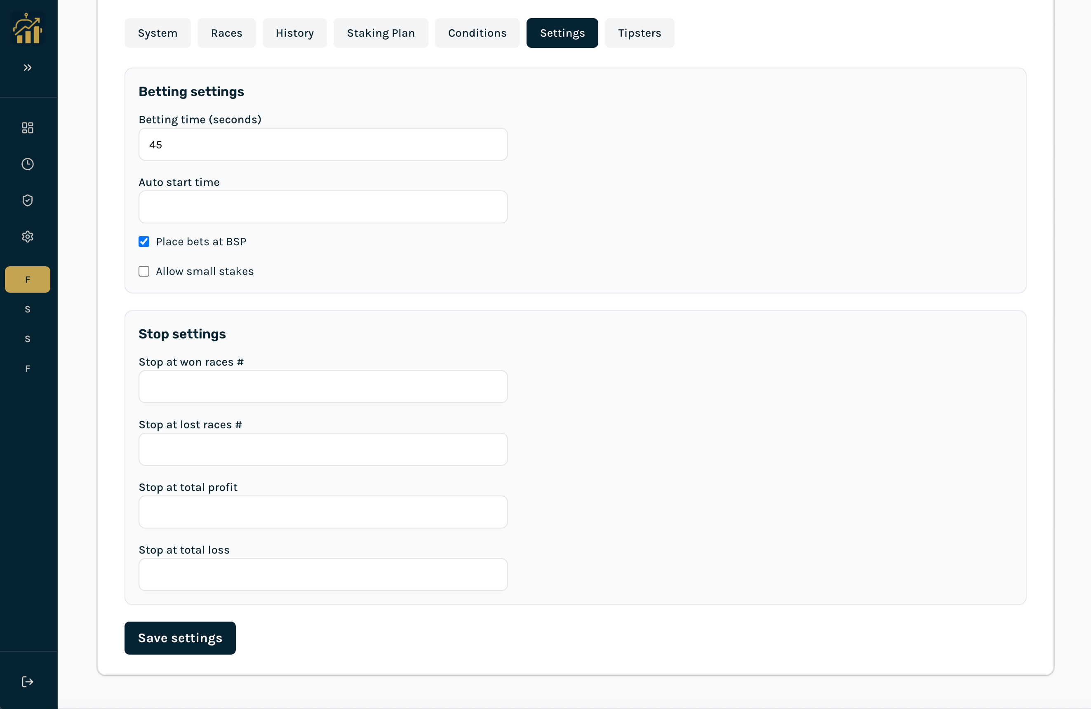Select the Settings tab

(562, 33)
